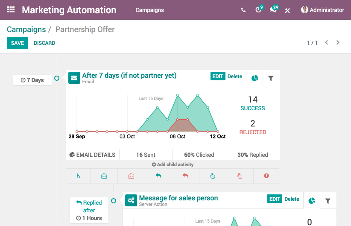Image resolution: width=351 pixels, height=226 pixels.
Task: Click the timeline node beside Replied after
Action: pos(114,201)
